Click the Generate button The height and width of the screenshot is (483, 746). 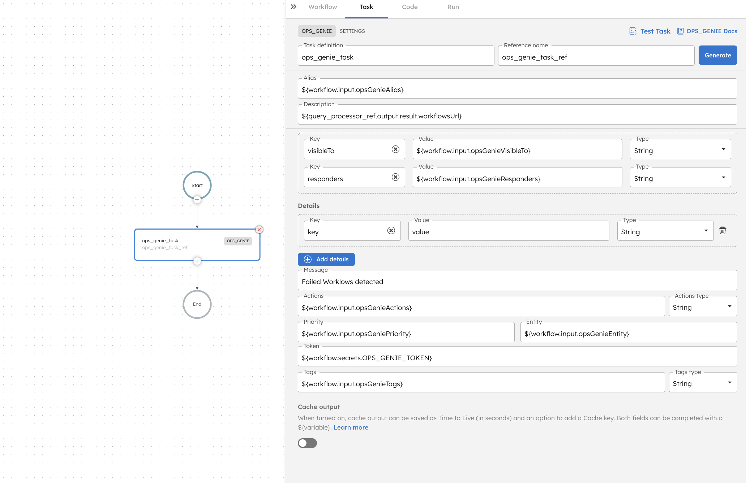[x=717, y=55]
